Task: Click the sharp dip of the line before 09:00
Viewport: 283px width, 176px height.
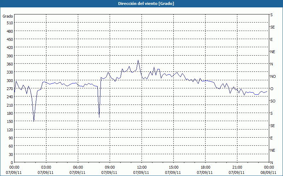Action: click(99, 117)
